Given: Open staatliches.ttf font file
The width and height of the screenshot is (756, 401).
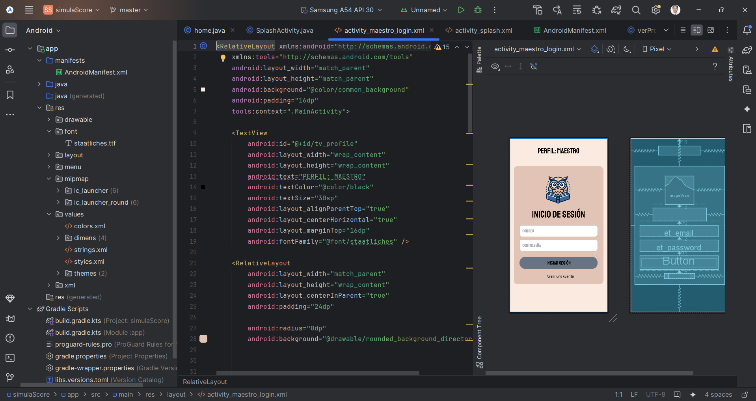Looking at the screenshot, I should point(95,143).
